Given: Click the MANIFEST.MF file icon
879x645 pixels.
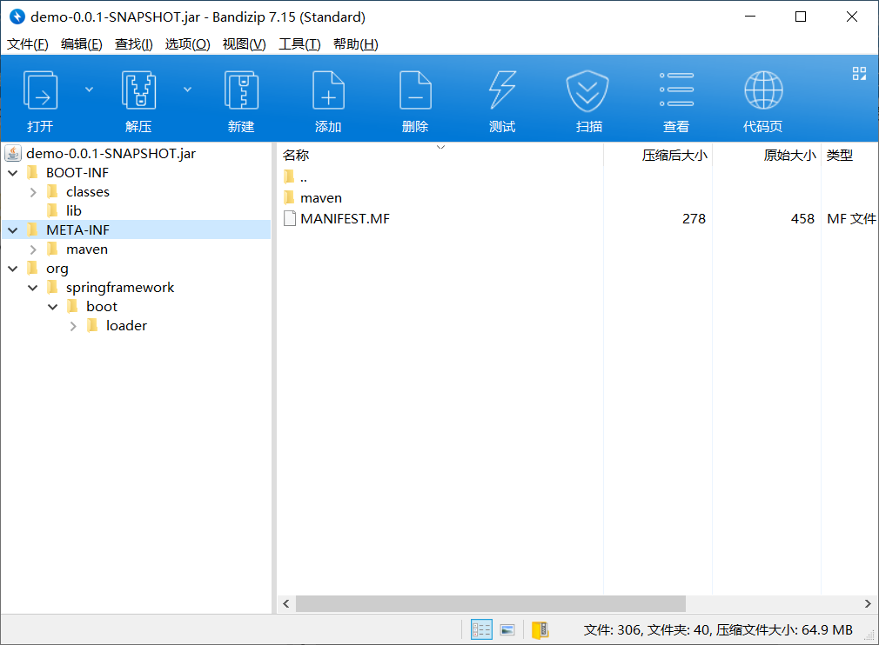Looking at the screenshot, I should [x=290, y=218].
